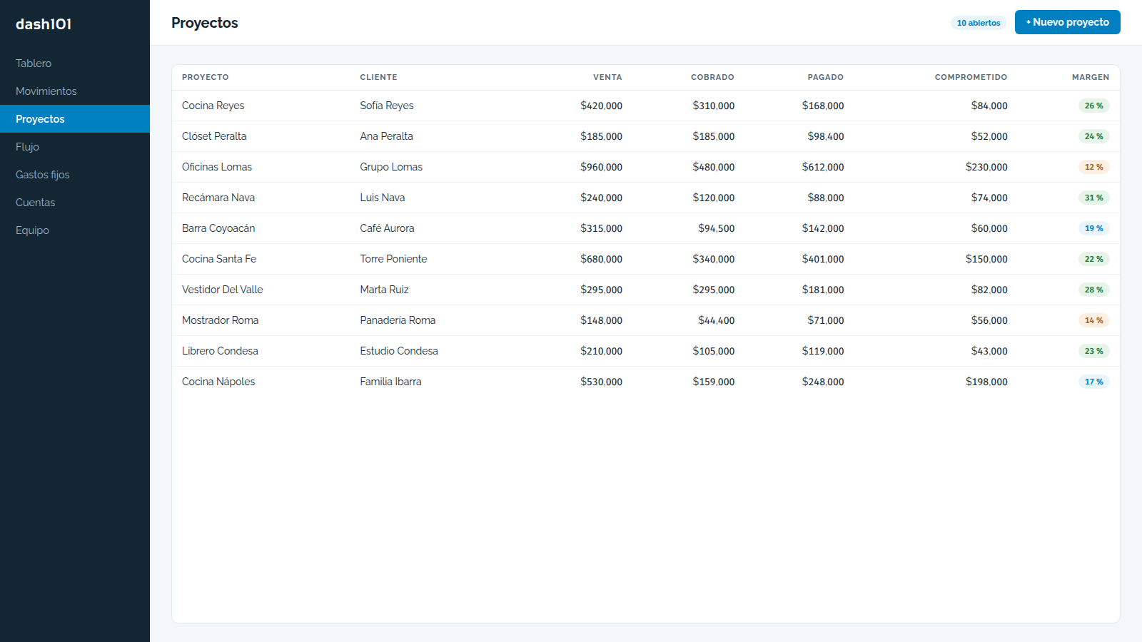Open Cuentas in the sidebar
1142x642 pixels.
tap(75, 203)
